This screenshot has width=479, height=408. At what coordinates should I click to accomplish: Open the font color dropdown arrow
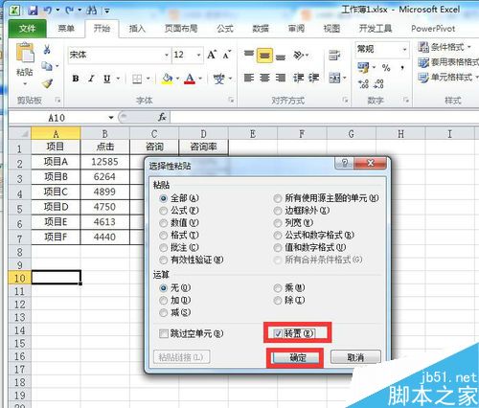click(x=200, y=79)
